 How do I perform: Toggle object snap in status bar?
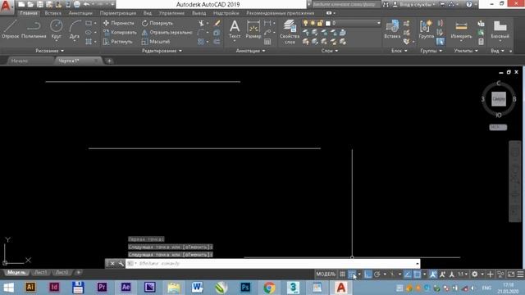417,275
